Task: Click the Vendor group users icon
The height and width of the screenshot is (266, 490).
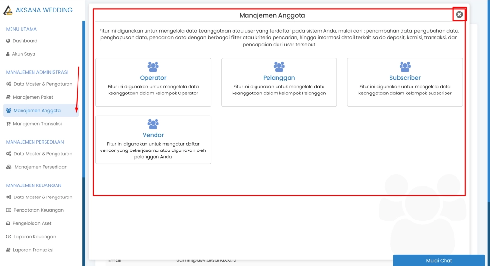Action: tap(153, 125)
